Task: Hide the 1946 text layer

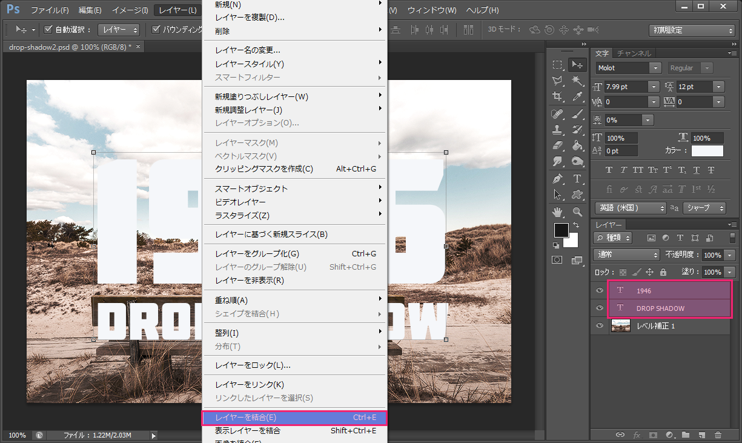Action: point(600,291)
